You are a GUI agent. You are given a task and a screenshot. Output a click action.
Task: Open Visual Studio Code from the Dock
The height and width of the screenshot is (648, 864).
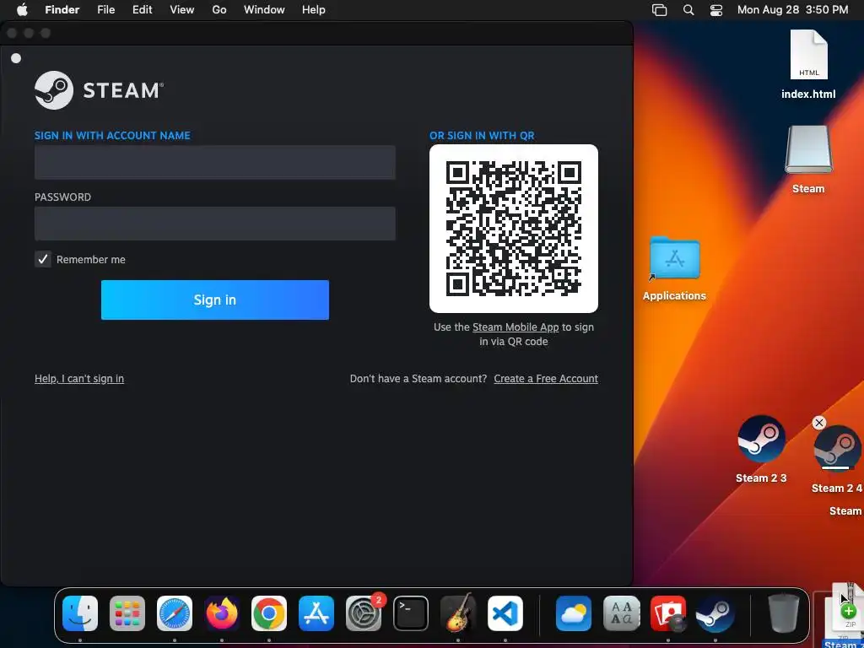click(505, 613)
